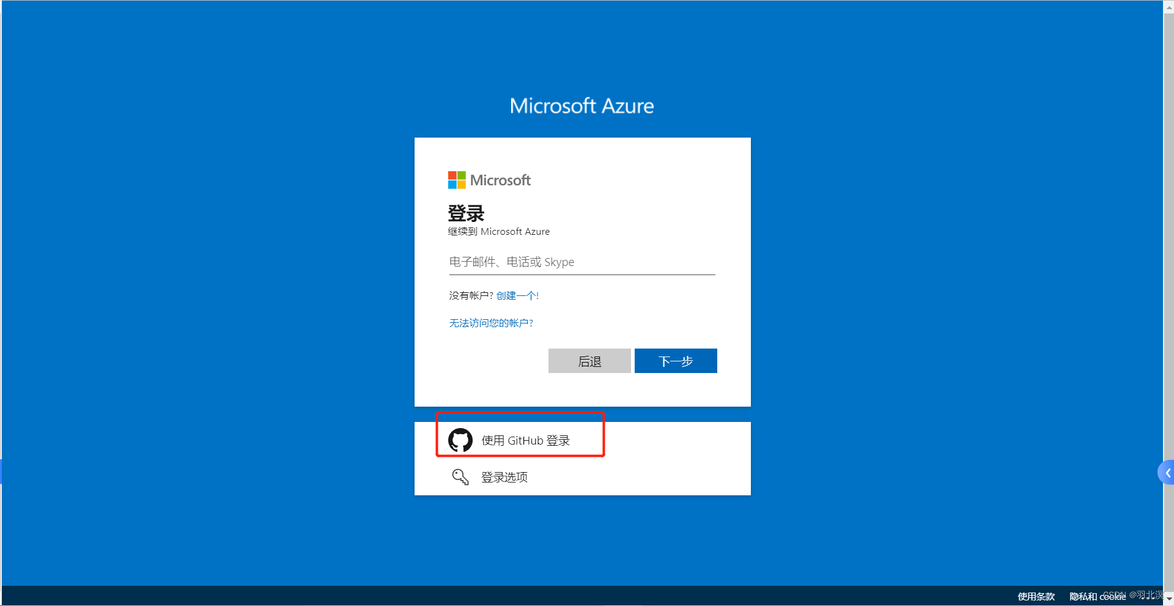The image size is (1174, 606).
Task: Click the 后退 (Back) button
Action: (x=589, y=361)
